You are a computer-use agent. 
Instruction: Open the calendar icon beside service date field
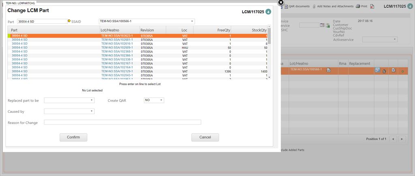coord(322,25)
